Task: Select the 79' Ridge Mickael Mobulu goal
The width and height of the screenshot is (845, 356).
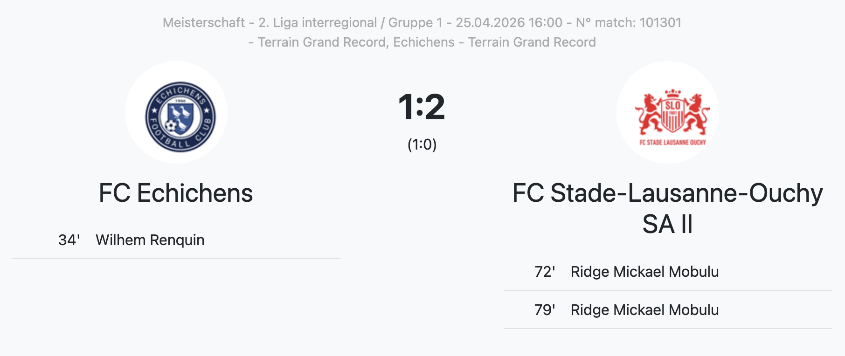Action: [668, 310]
